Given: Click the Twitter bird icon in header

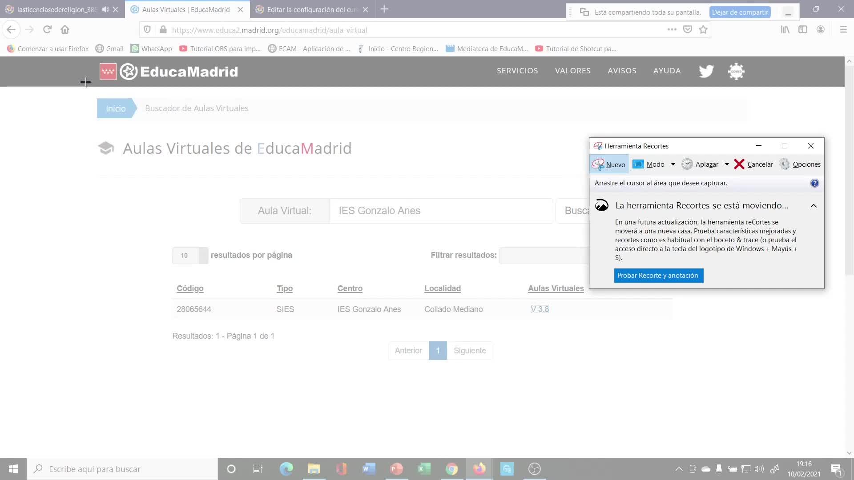Looking at the screenshot, I should [x=706, y=71].
